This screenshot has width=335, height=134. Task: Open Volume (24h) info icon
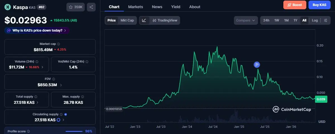coord(37,62)
